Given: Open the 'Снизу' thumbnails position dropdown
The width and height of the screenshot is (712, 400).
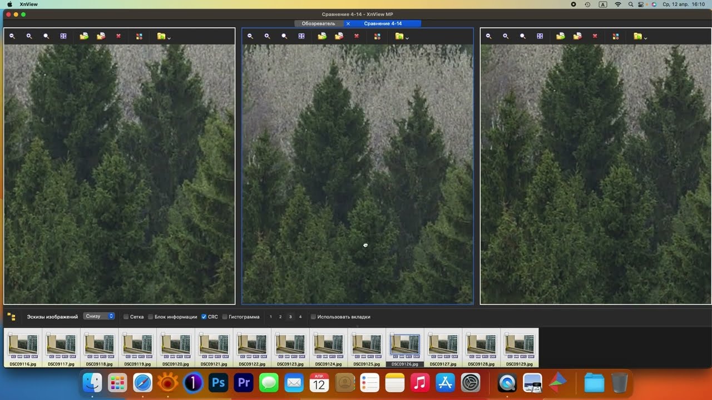Looking at the screenshot, I should tap(99, 316).
